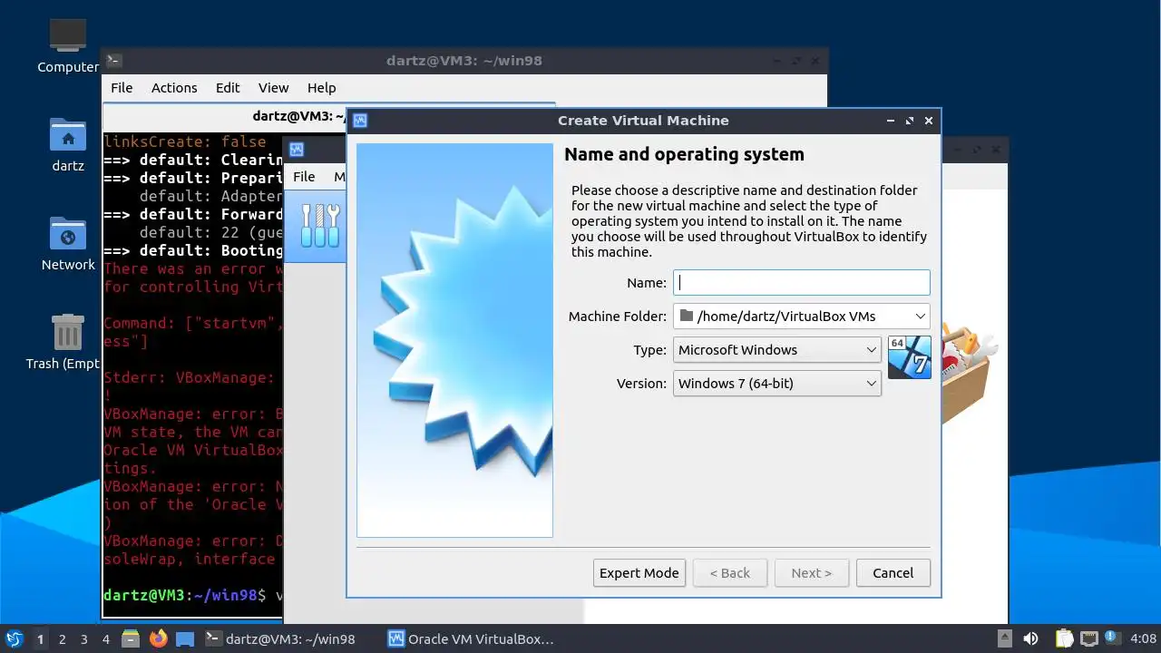
Task: Open the wired network tray icon
Action: click(1088, 638)
